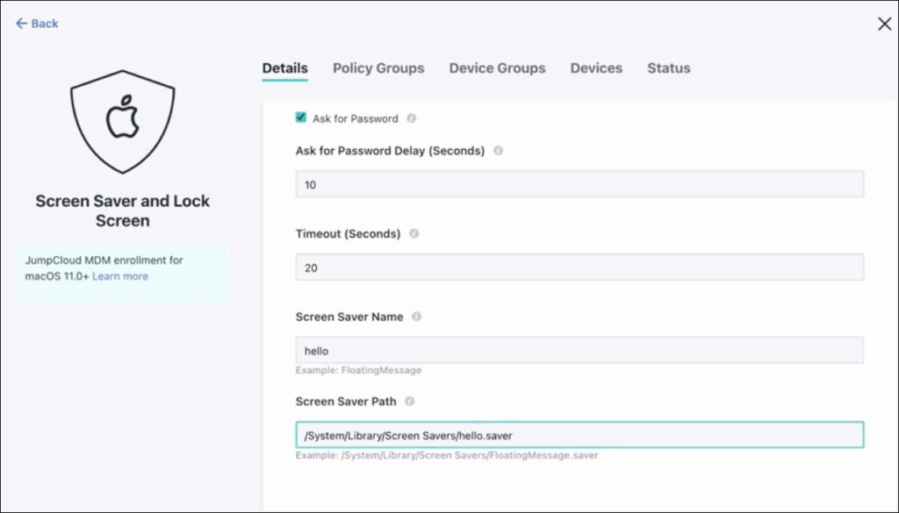899x513 pixels.
Task: Click the Example: FloatingMessage hint text
Action: click(x=358, y=370)
